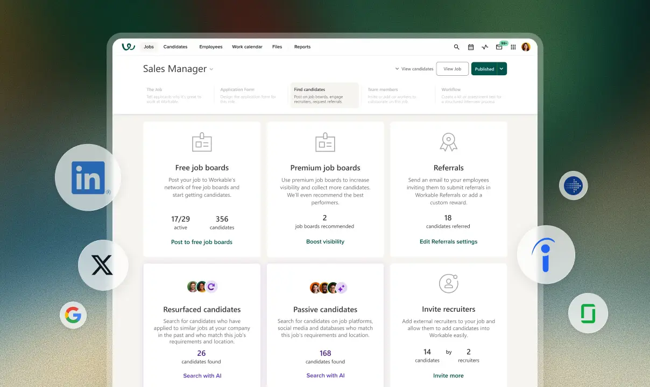This screenshot has height=387, width=650.
Task: Click the Referrals card heading
Action: pos(448,168)
